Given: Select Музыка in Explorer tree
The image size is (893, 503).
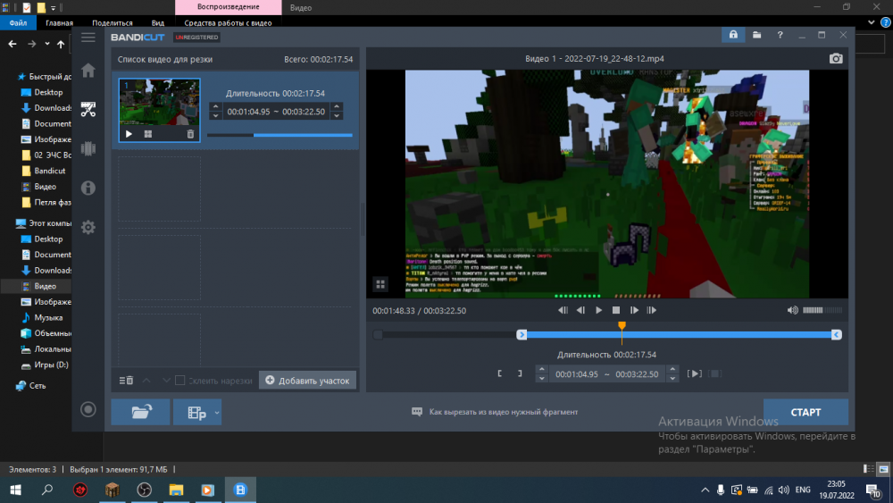Looking at the screenshot, I should pyautogui.click(x=48, y=317).
